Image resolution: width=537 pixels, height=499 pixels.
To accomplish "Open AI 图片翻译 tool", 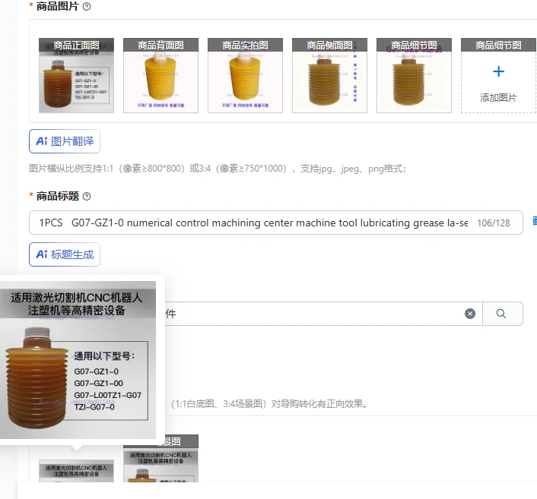I will [x=65, y=141].
